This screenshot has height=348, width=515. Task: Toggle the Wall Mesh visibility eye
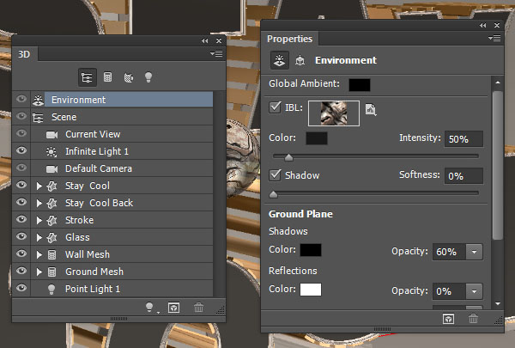[21, 253]
